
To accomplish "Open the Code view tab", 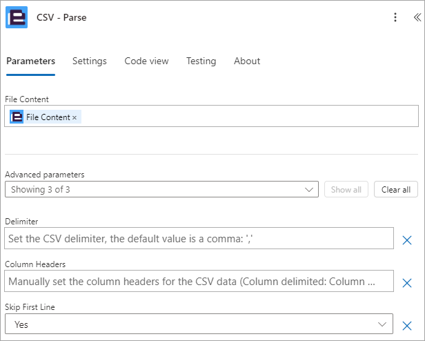I will coord(146,61).
